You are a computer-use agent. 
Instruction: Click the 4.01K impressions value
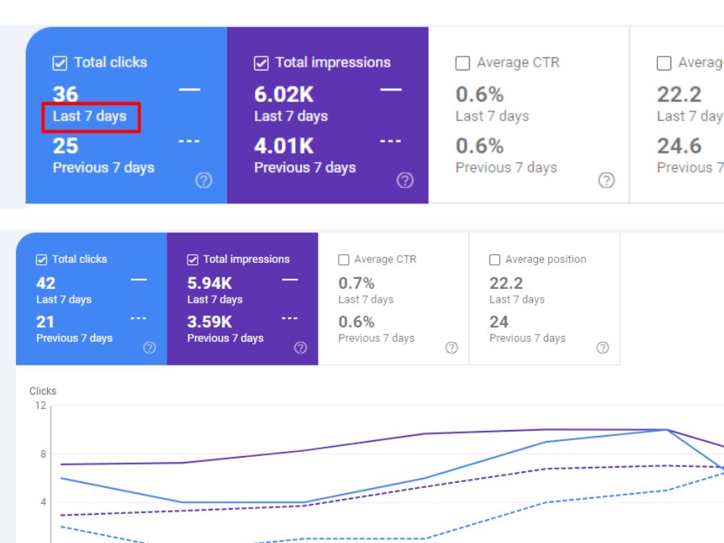284,146
